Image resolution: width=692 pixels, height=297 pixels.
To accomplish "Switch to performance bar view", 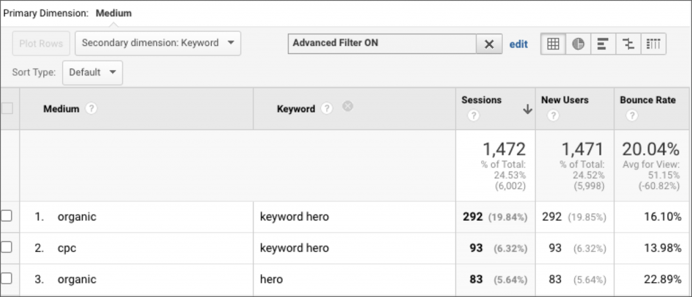I will coord(603,44).
